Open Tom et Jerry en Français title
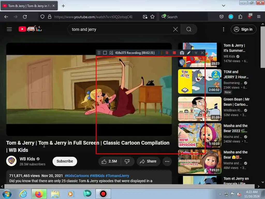The height and width of the screenshot is (199, 265). pyautogui.click(x=236, y=181)
